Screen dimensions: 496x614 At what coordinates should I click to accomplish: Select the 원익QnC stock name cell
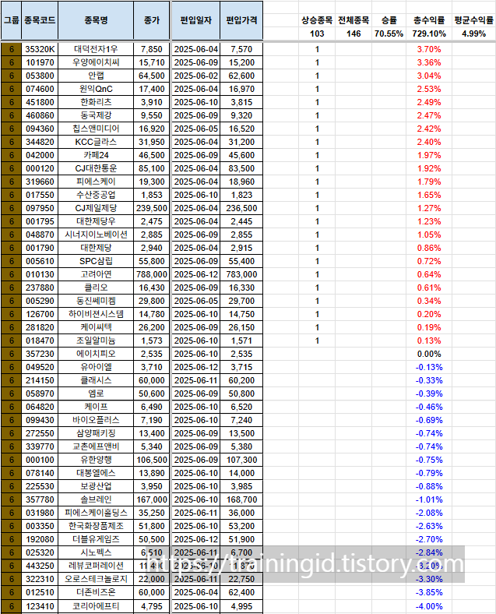click(96, 90)
